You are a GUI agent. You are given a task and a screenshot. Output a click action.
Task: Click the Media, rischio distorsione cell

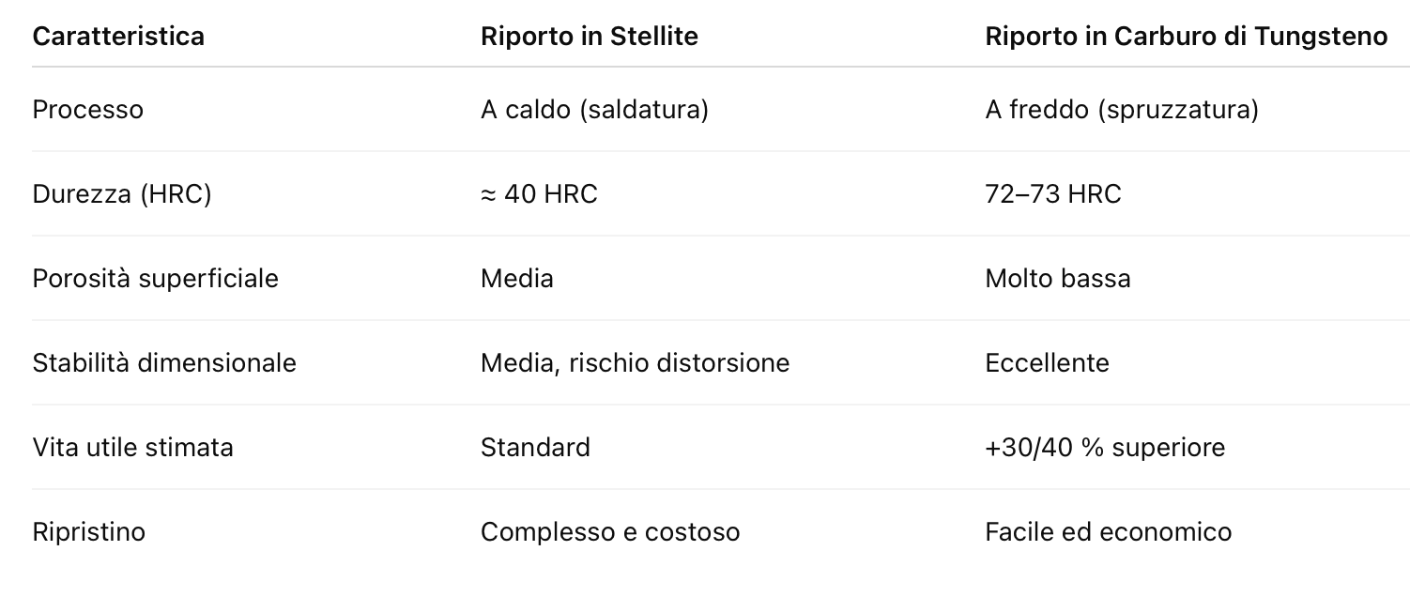tap(635, 363)
